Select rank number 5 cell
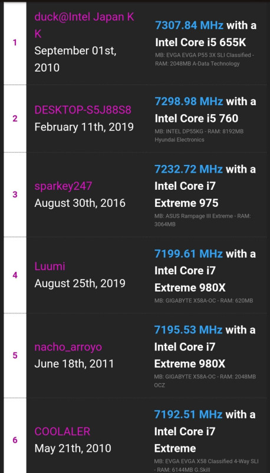270x473 pixels. tap(15, 355)
